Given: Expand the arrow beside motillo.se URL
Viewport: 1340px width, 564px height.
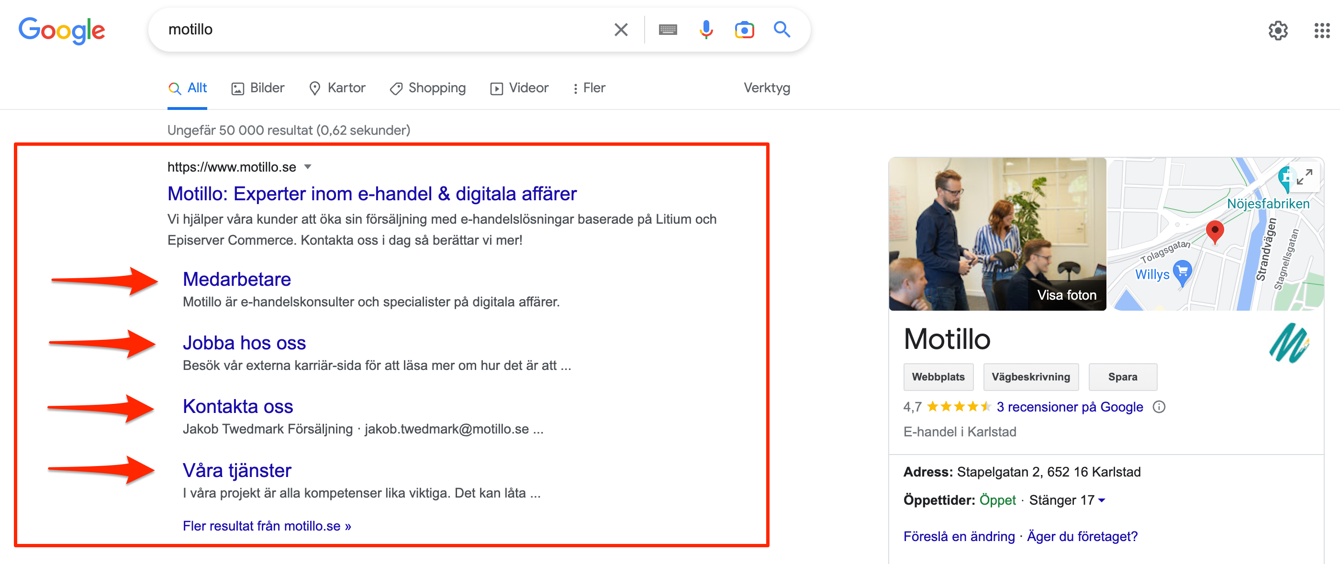Looking at the screenshot, I should 307,167.
